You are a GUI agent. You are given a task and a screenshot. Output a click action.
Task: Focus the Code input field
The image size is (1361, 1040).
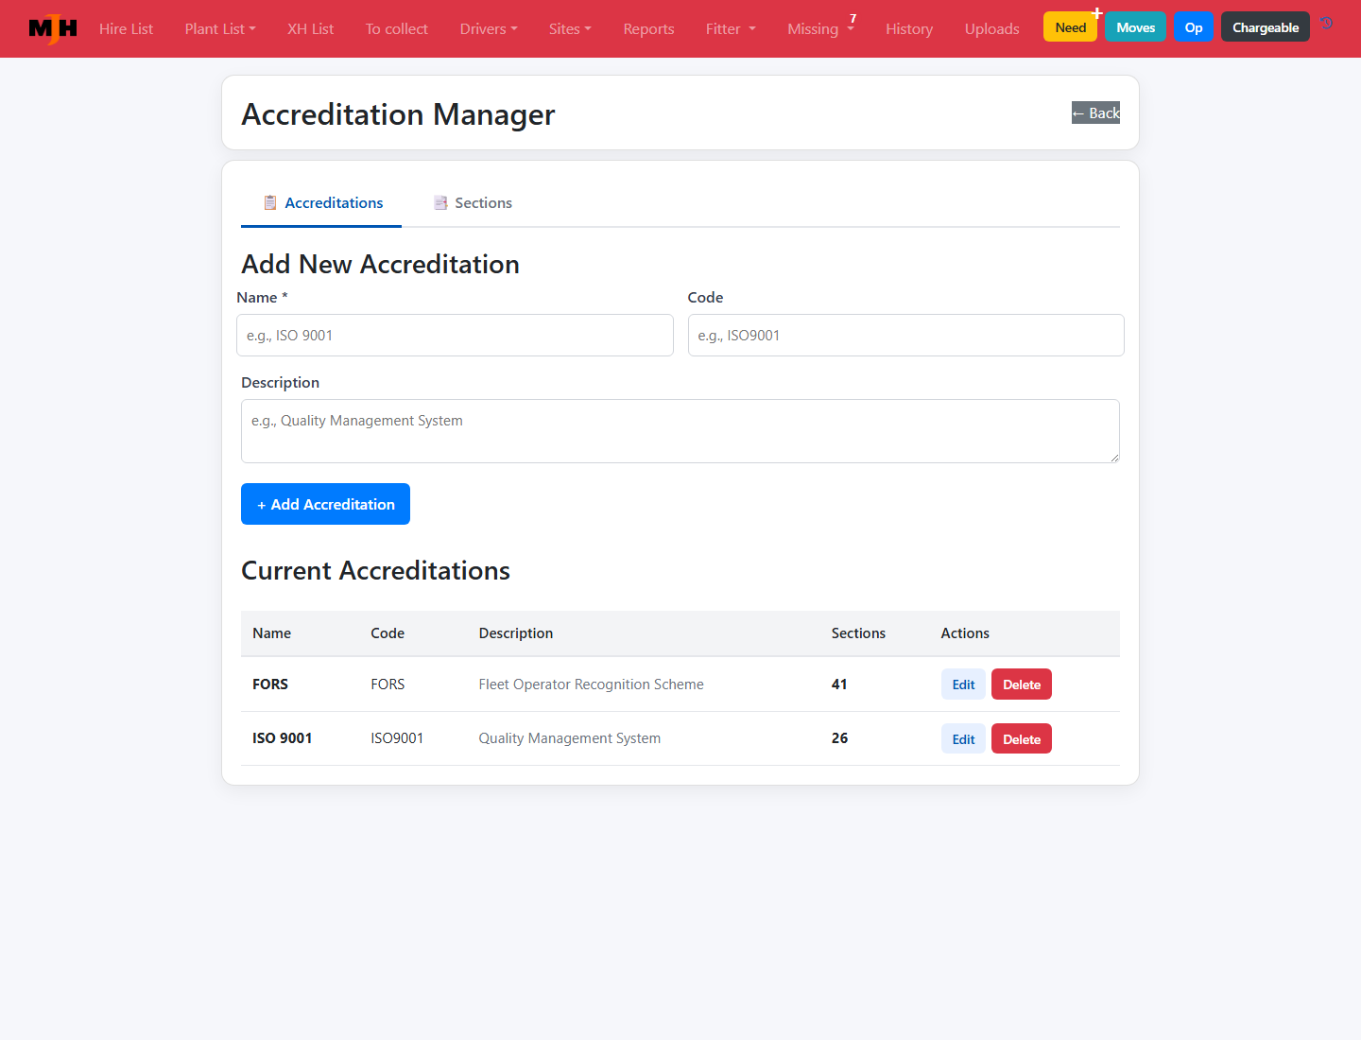click(x=905, y=336)
